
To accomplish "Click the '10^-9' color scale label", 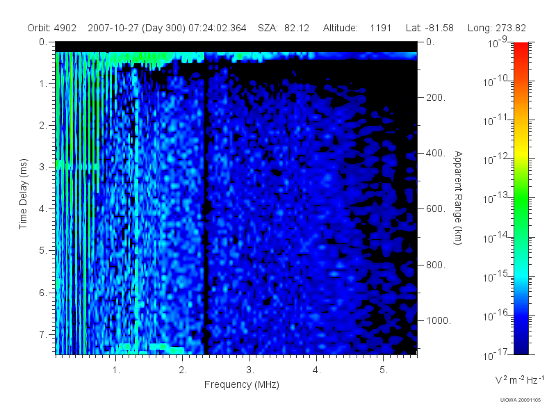I will point(498,42).
